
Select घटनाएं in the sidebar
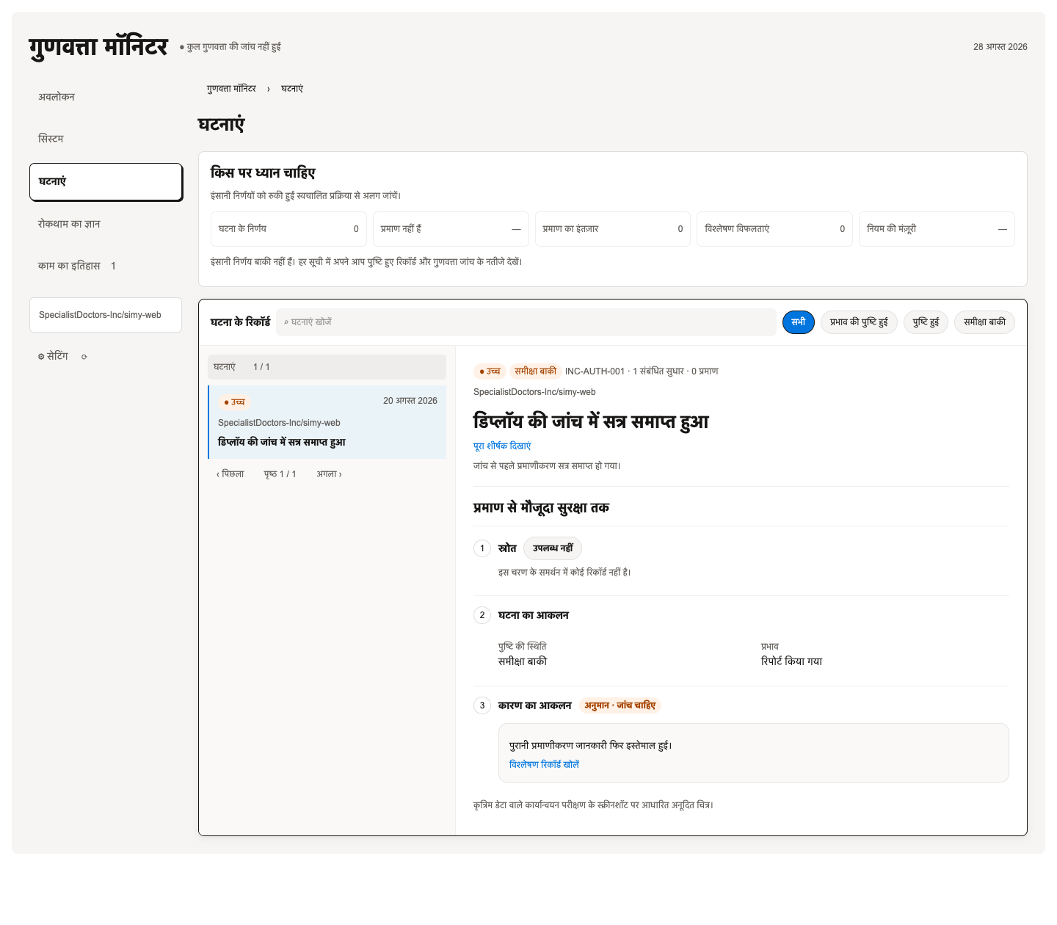[x=106, y=181]
